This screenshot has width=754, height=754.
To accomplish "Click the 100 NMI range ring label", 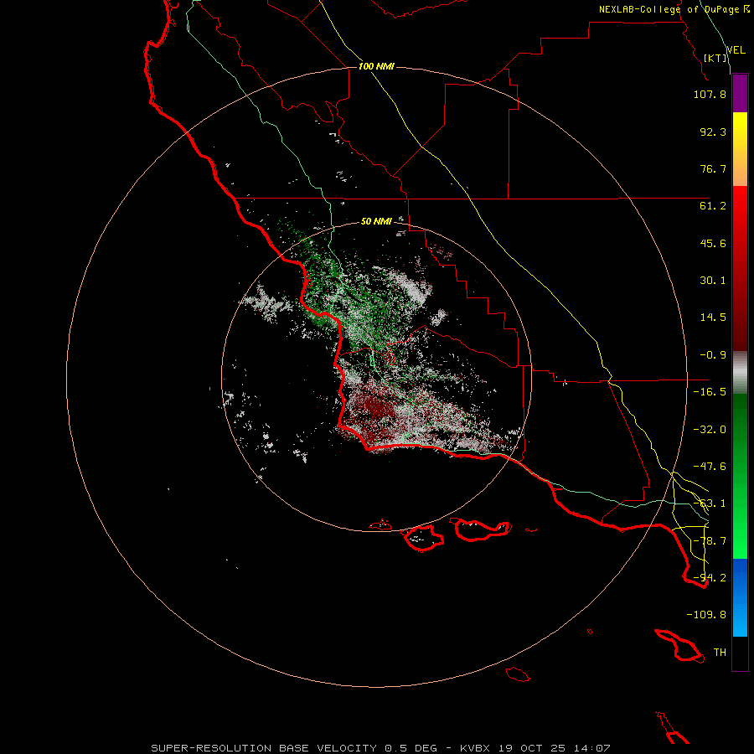I will coord(376,66).
